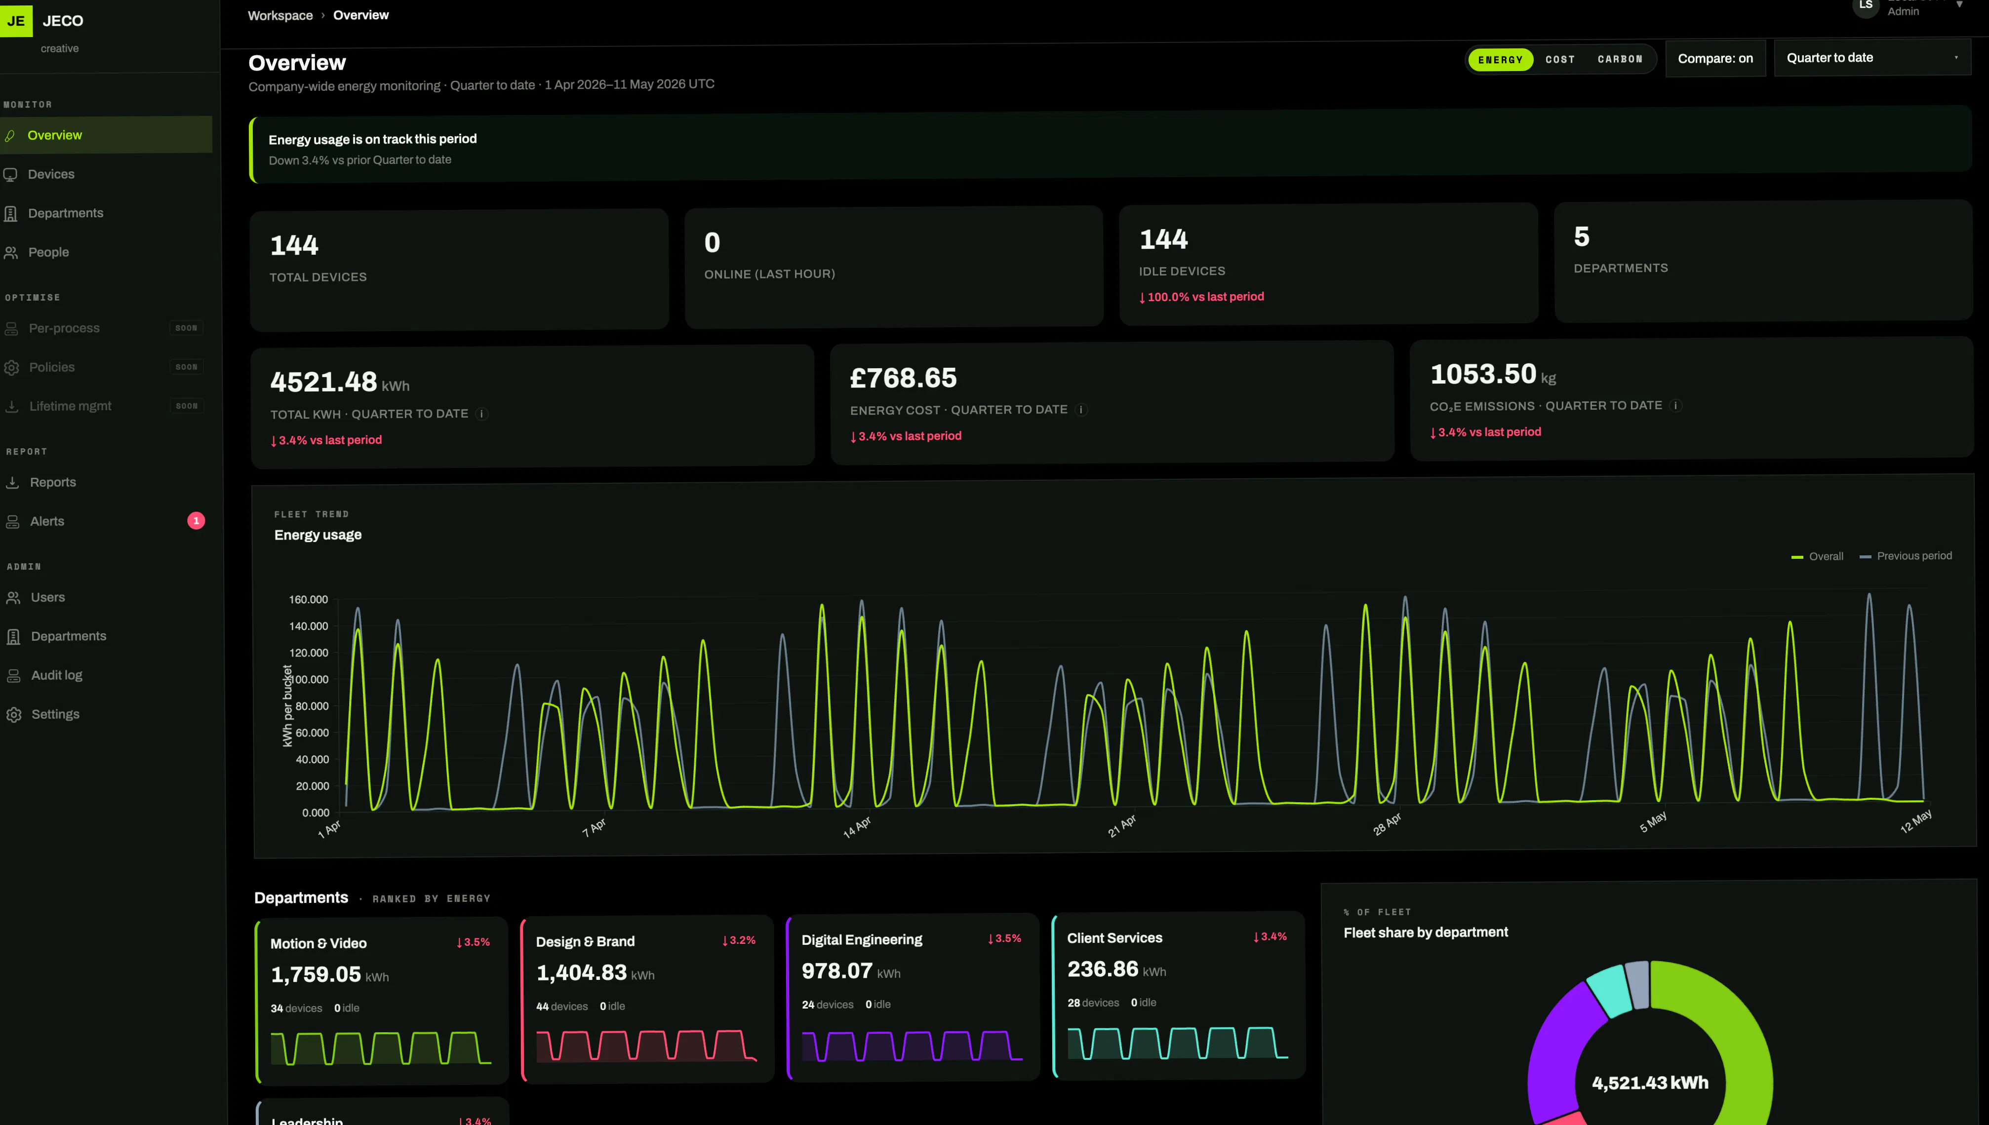Switch metric toggle to CARBON
1989x1125 pixels.
coord(1620,59)
